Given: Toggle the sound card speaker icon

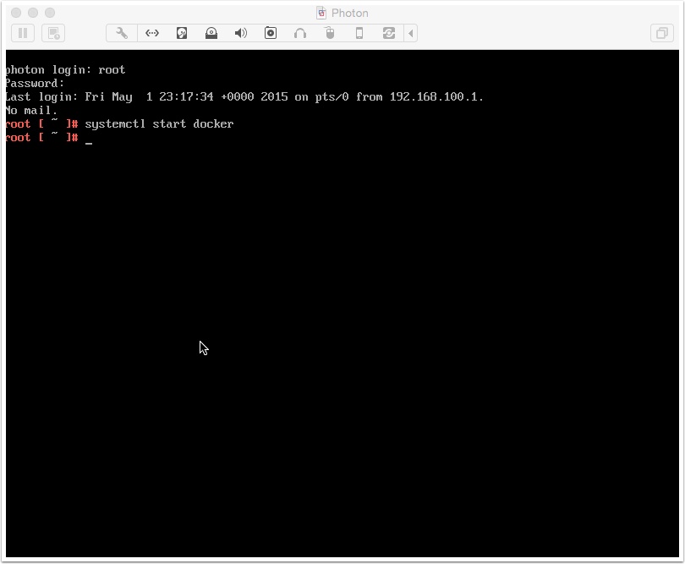Looking at the screenshot, I should (241, 33).
